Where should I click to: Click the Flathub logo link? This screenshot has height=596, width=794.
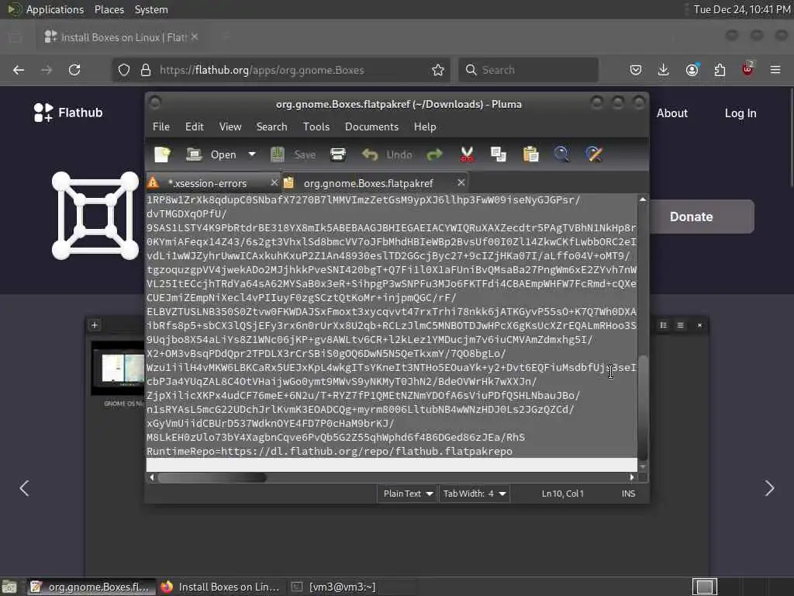coord(68,113)
